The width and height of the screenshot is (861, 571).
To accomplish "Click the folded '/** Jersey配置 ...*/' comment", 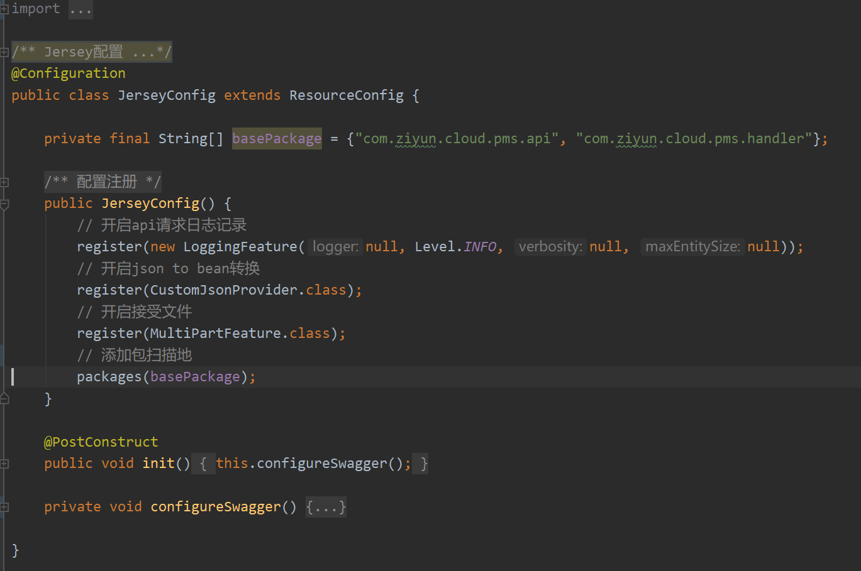I will 91,52.
